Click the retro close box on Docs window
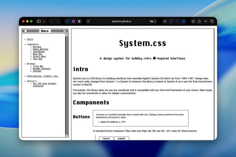 25,31
